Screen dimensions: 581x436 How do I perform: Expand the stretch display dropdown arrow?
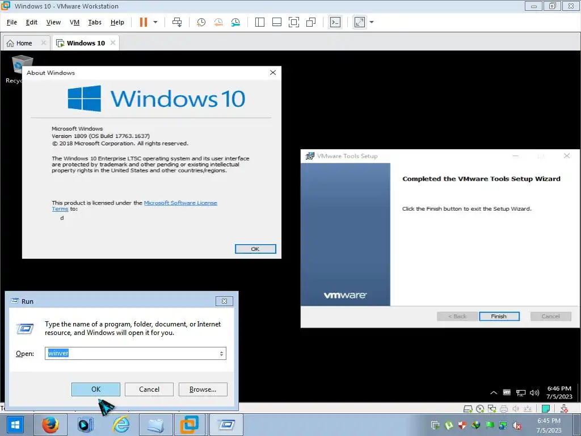click(372, 22)
